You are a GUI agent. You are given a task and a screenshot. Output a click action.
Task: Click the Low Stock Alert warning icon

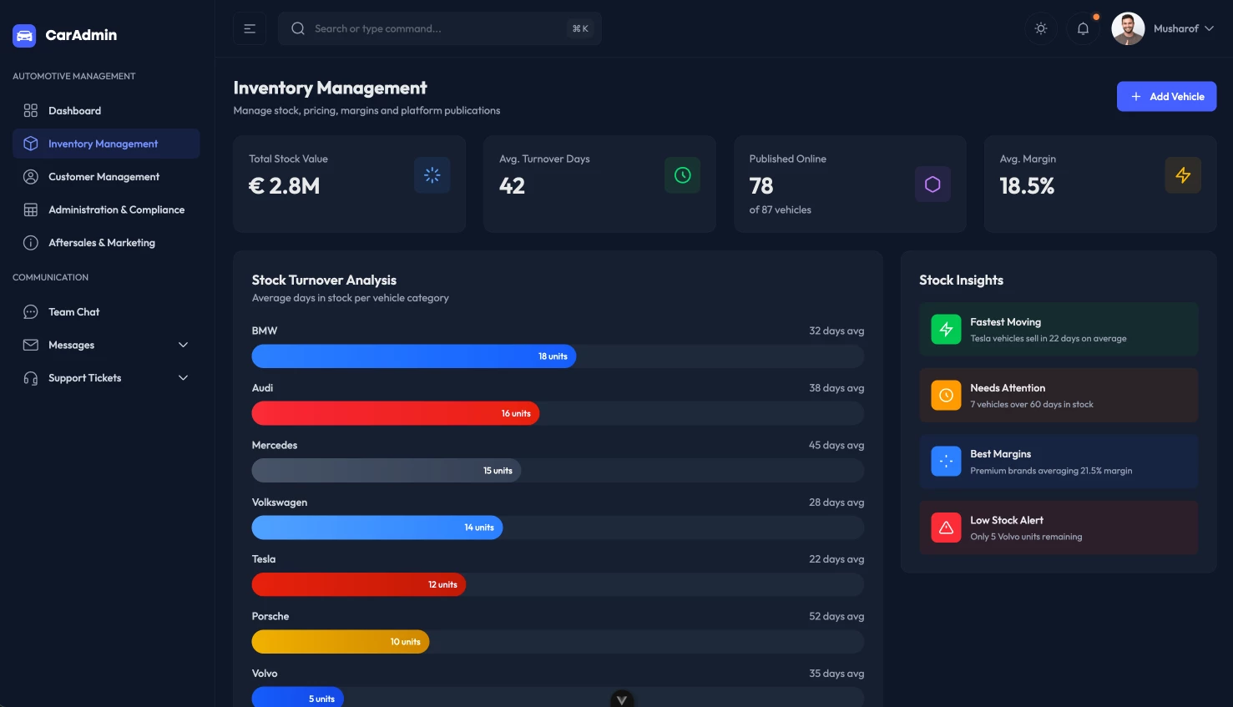click(946, 528)
